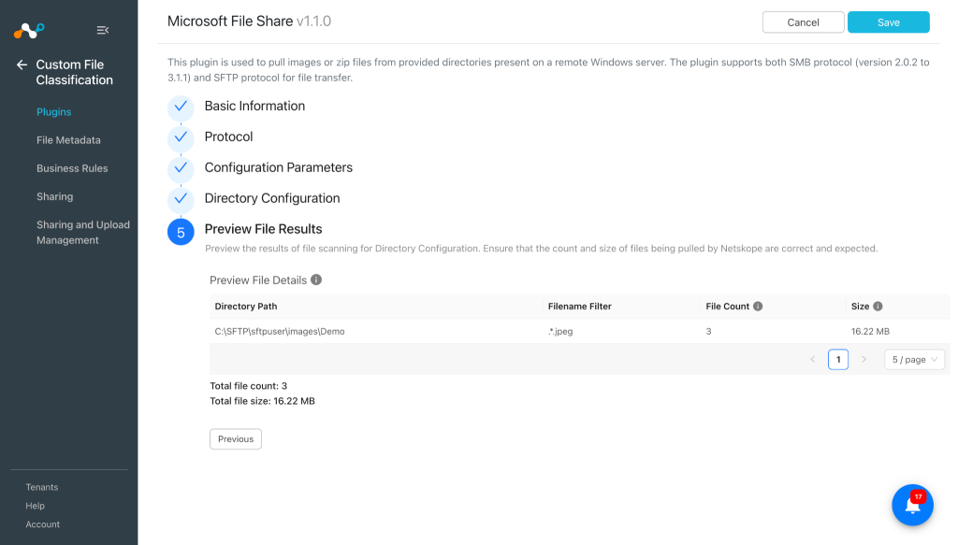
Task: Click info icon next to Preview File Details
Action: pyautogui.click(x=316, y=280)
